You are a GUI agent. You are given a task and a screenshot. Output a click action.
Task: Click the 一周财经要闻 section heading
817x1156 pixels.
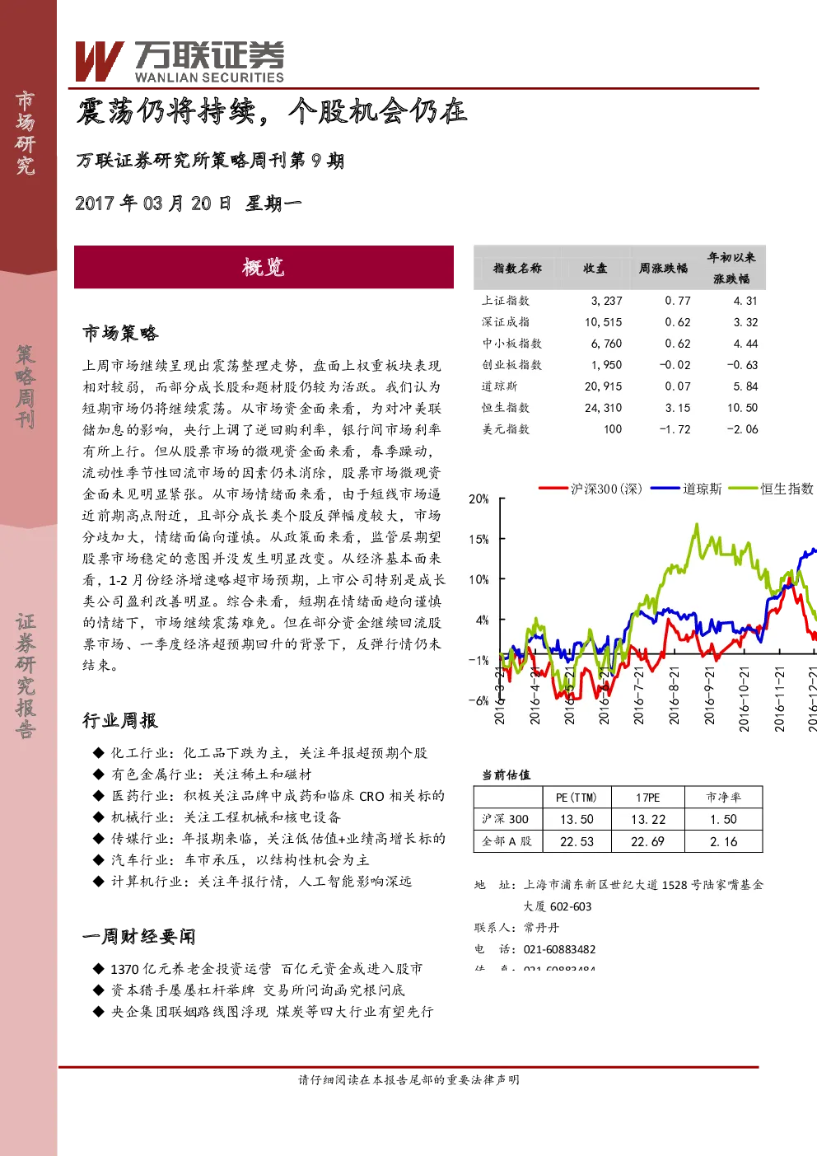[139, 937]
